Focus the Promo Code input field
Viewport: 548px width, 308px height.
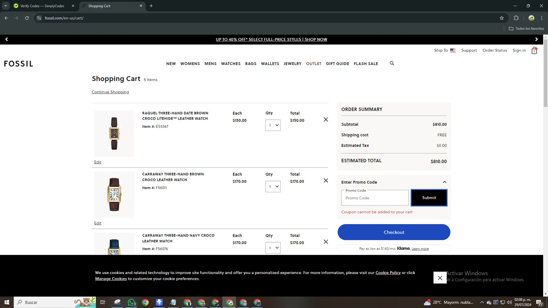375,198
